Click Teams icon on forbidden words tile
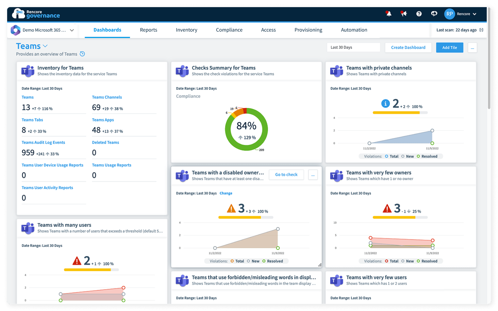Viewport: 498px width, 311px height. [182, 280]
